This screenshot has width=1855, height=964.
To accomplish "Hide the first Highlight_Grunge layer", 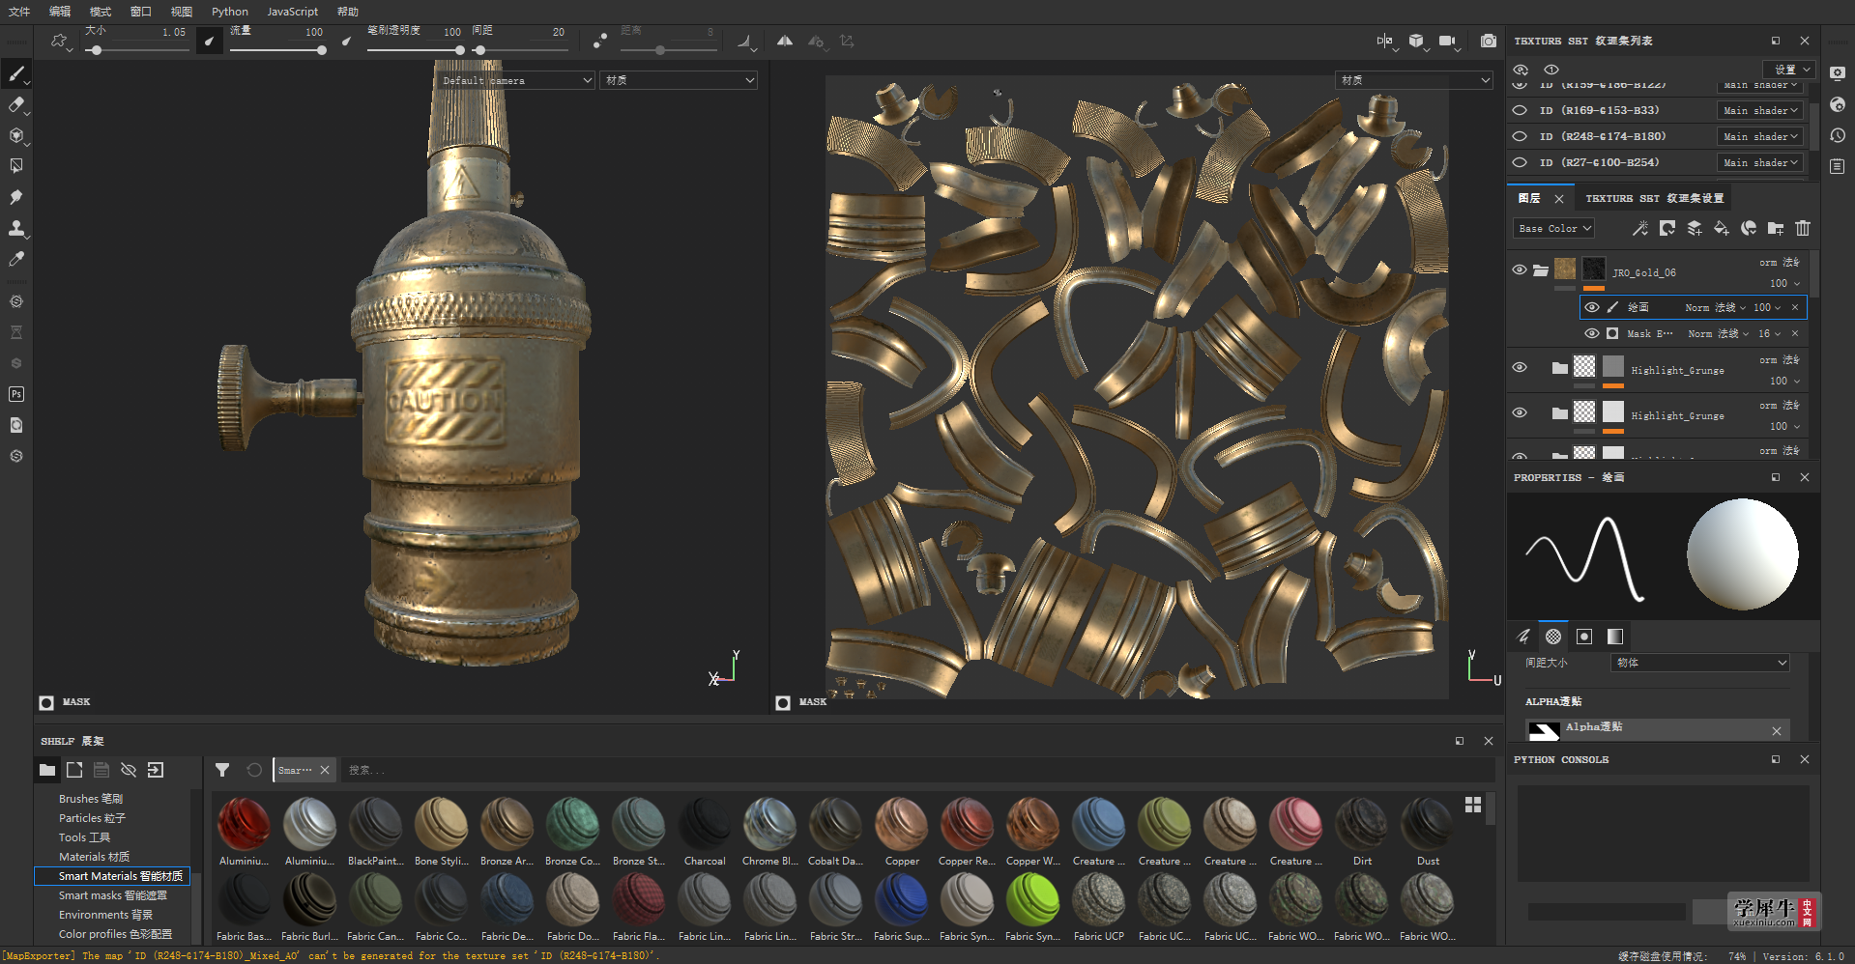I will (1520, 367).
